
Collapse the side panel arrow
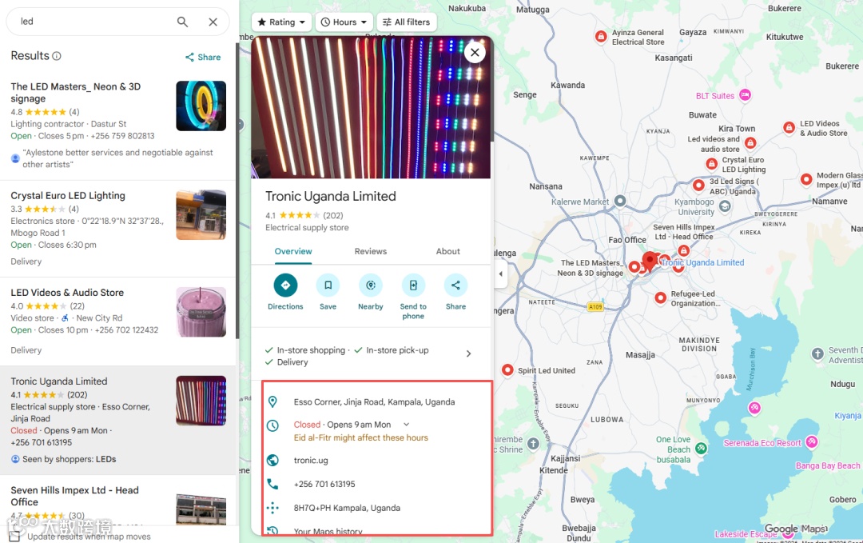[x=501, y=273]
